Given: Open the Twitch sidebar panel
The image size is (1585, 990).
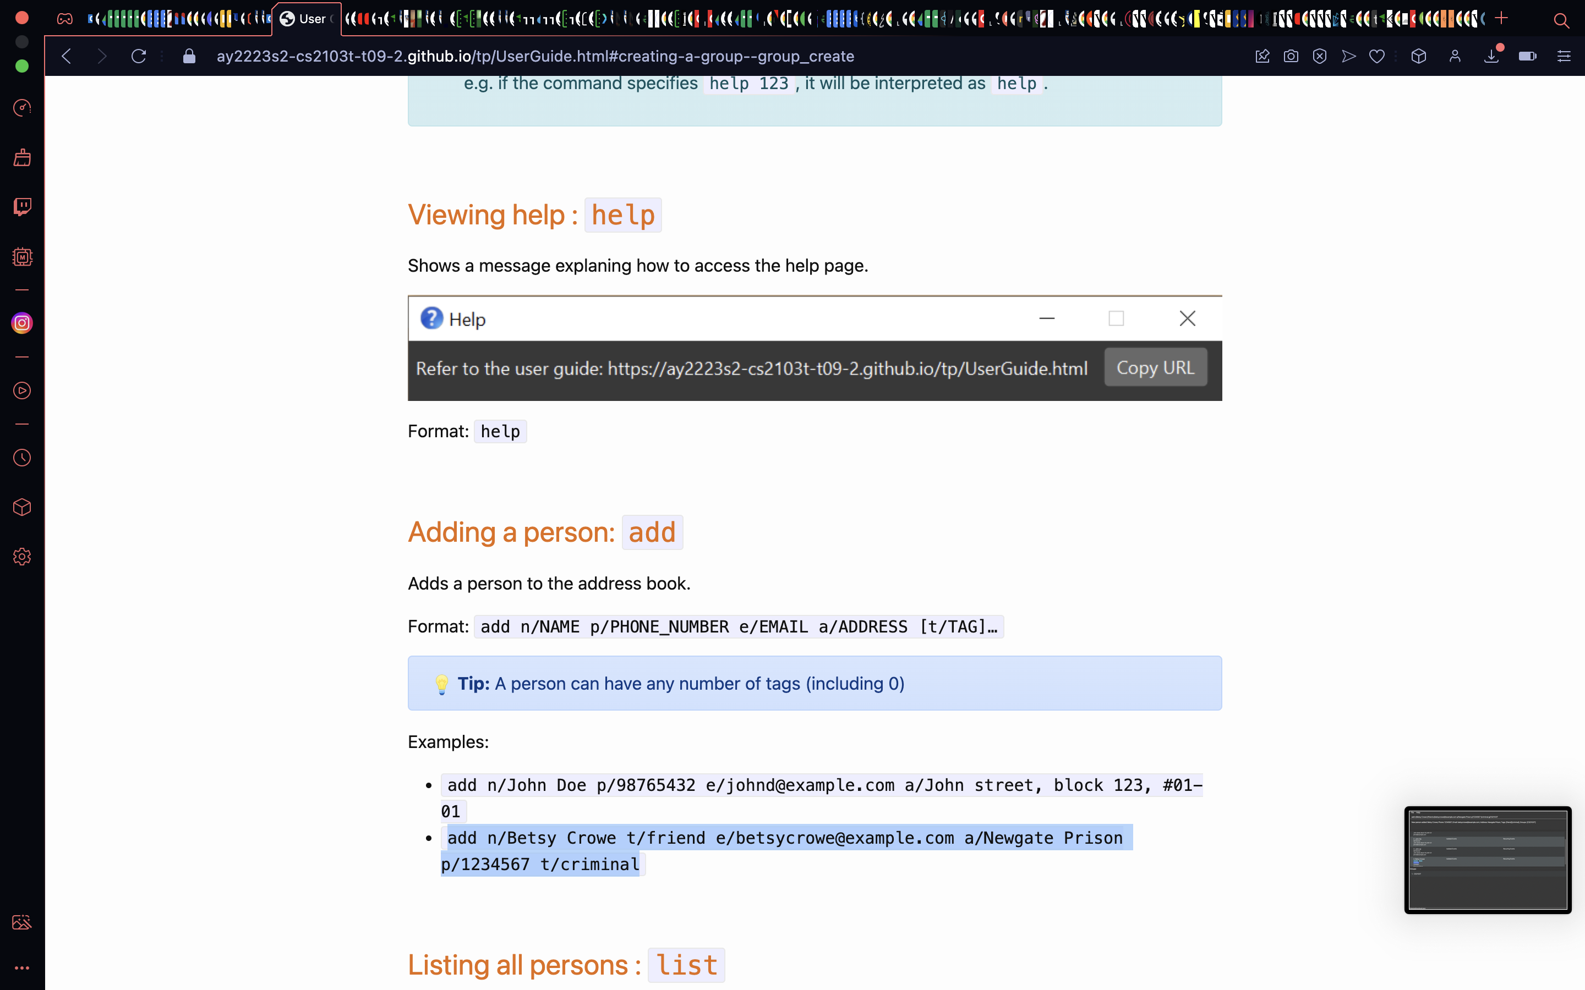Looking at the screenshot, I should click(x=22, y=207).
